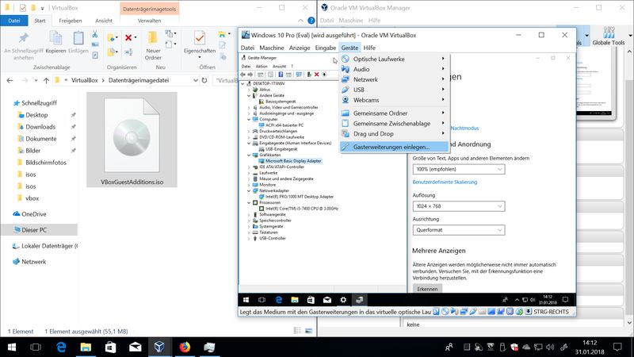
Task: Open Eigenschaften checkmark icon in Explorer ribbon
Action: coord(200,38)
